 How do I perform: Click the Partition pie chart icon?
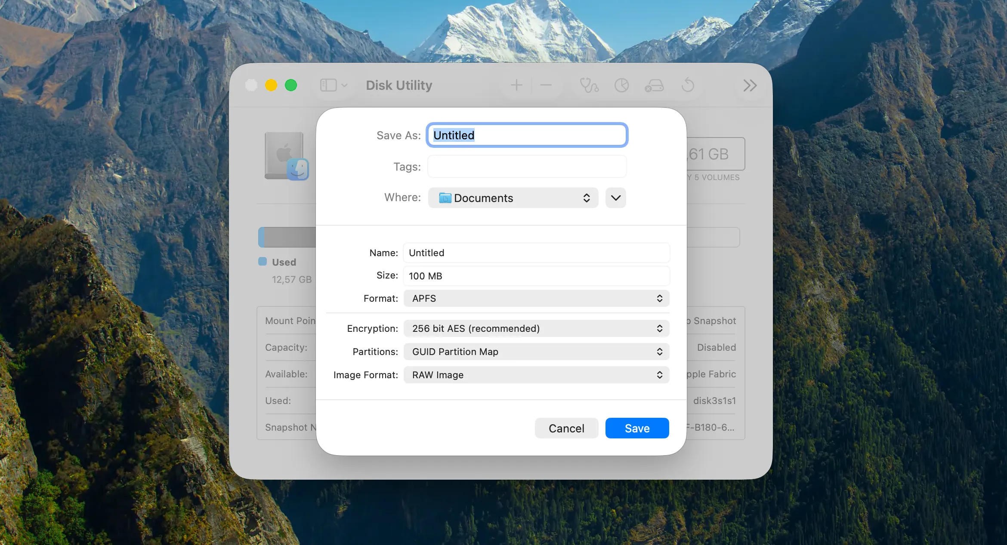[621, 85]
